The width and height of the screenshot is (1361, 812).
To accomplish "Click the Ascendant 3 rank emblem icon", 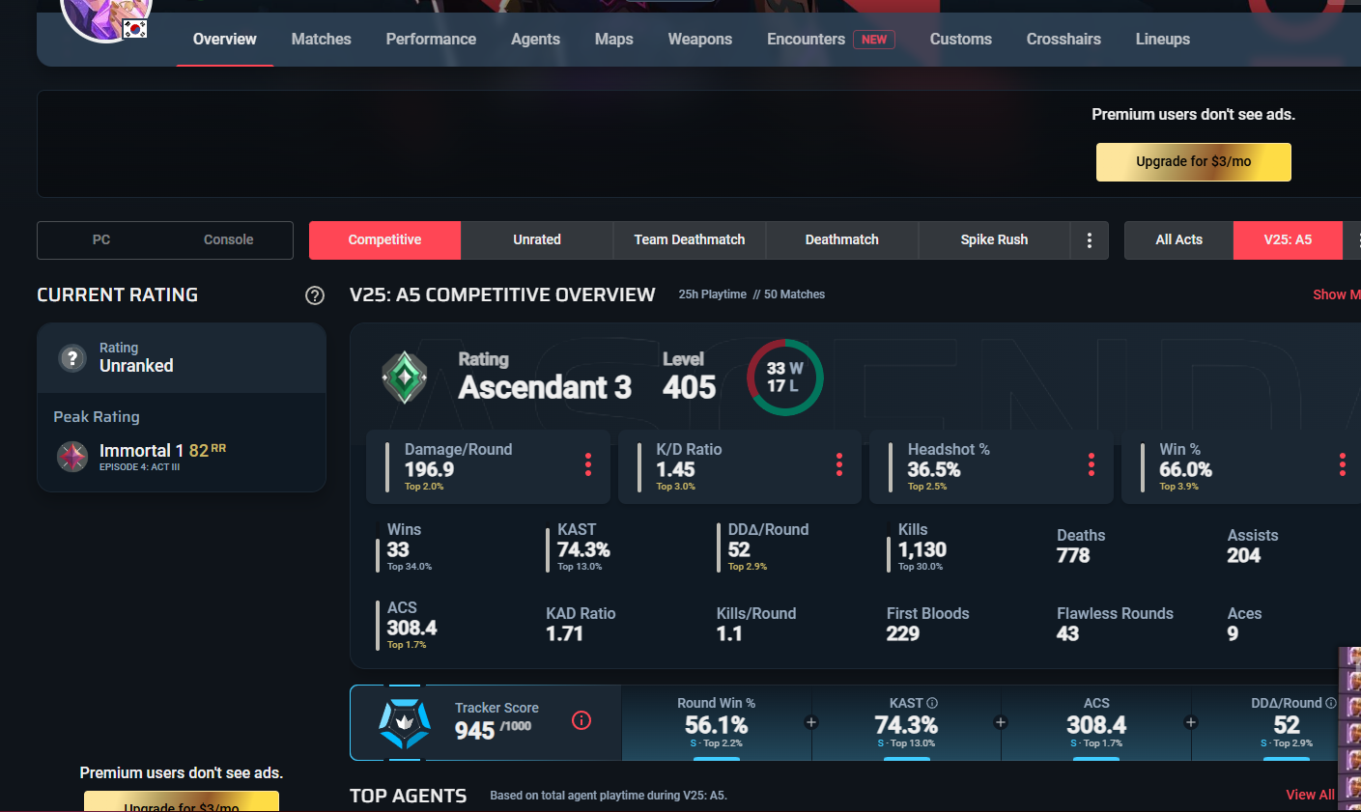I will coord(405,378).
